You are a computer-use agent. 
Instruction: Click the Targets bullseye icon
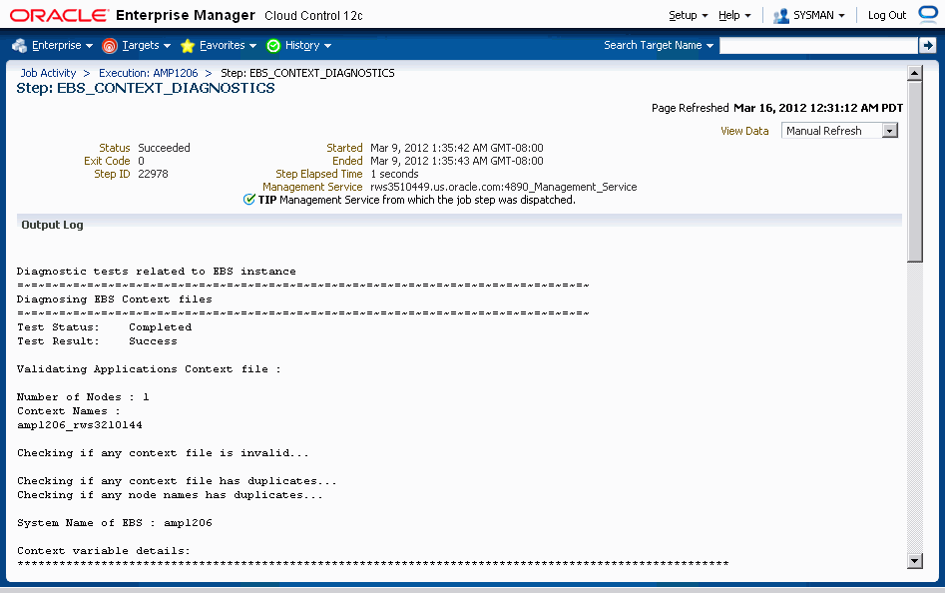click(110, 46)
